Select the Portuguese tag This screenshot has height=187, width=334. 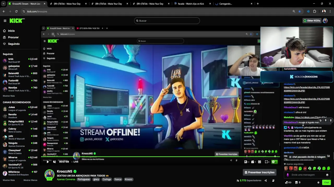pyautogui.click(x=83, y=179)
